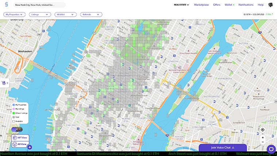Click the route 9A shield in Hudson Yards

click(66, 84)
